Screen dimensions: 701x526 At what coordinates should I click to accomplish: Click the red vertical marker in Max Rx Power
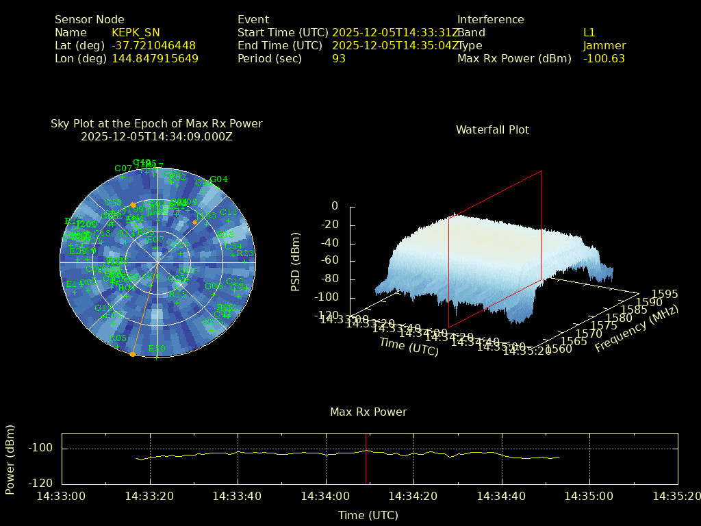(366, 466)
